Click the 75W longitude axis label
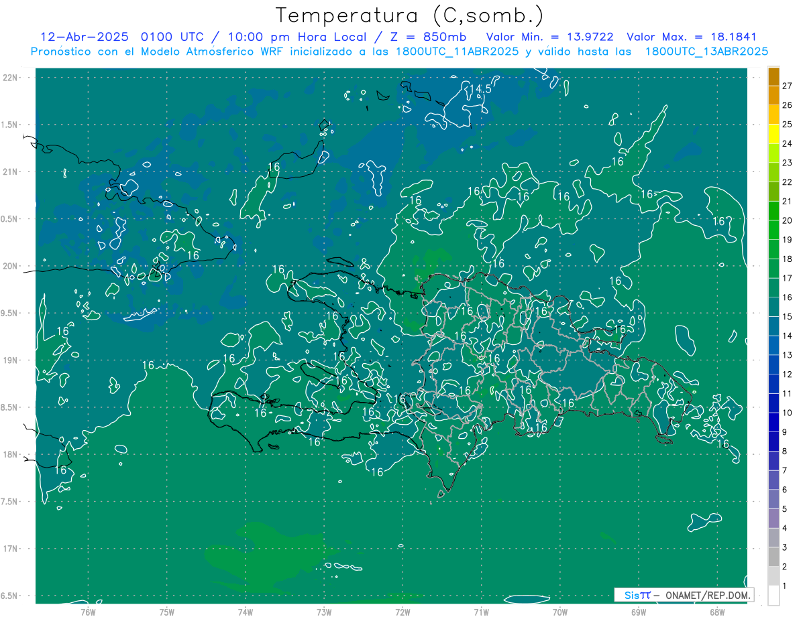 click(167, 612)
